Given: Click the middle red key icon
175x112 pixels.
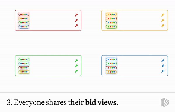Looking at the screenshot, I should click(76, 20).
